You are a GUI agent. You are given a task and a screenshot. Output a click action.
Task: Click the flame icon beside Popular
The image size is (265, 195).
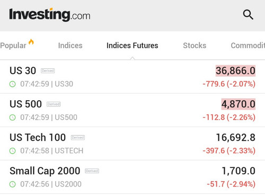(31, 42)
